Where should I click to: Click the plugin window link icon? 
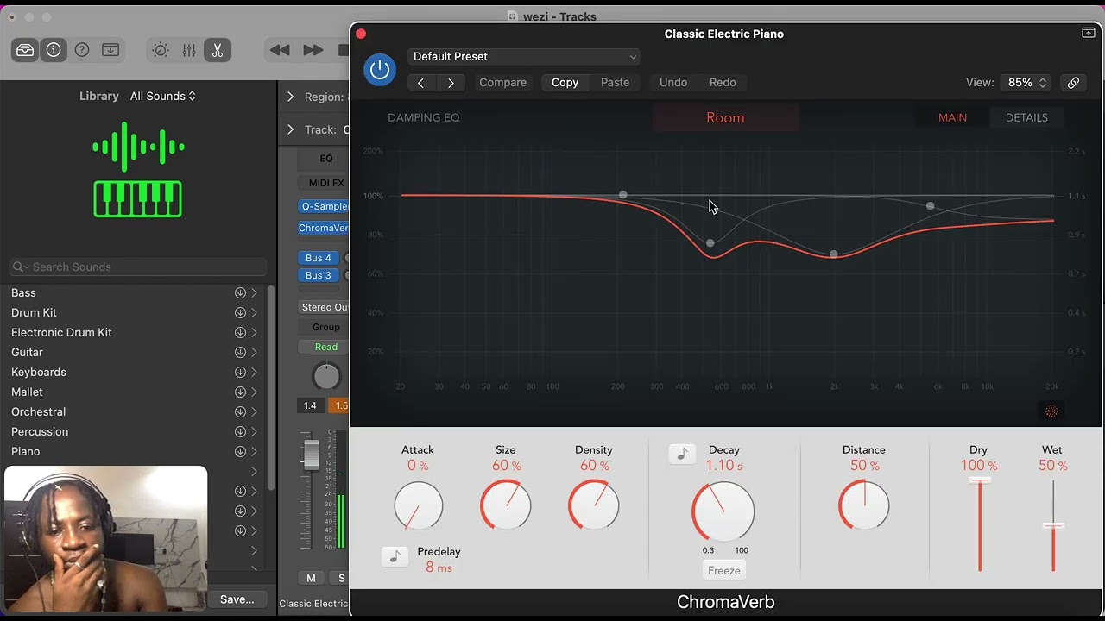click(1073, 83)
